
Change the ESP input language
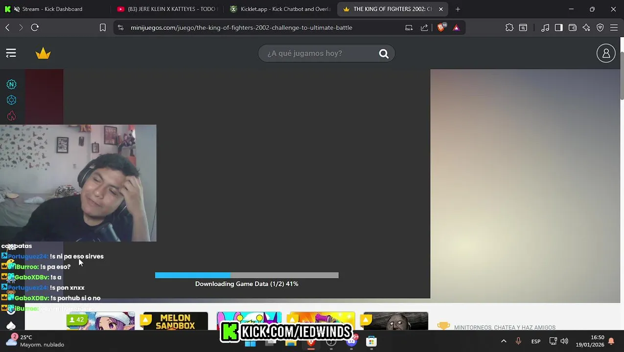coord(536,341)
